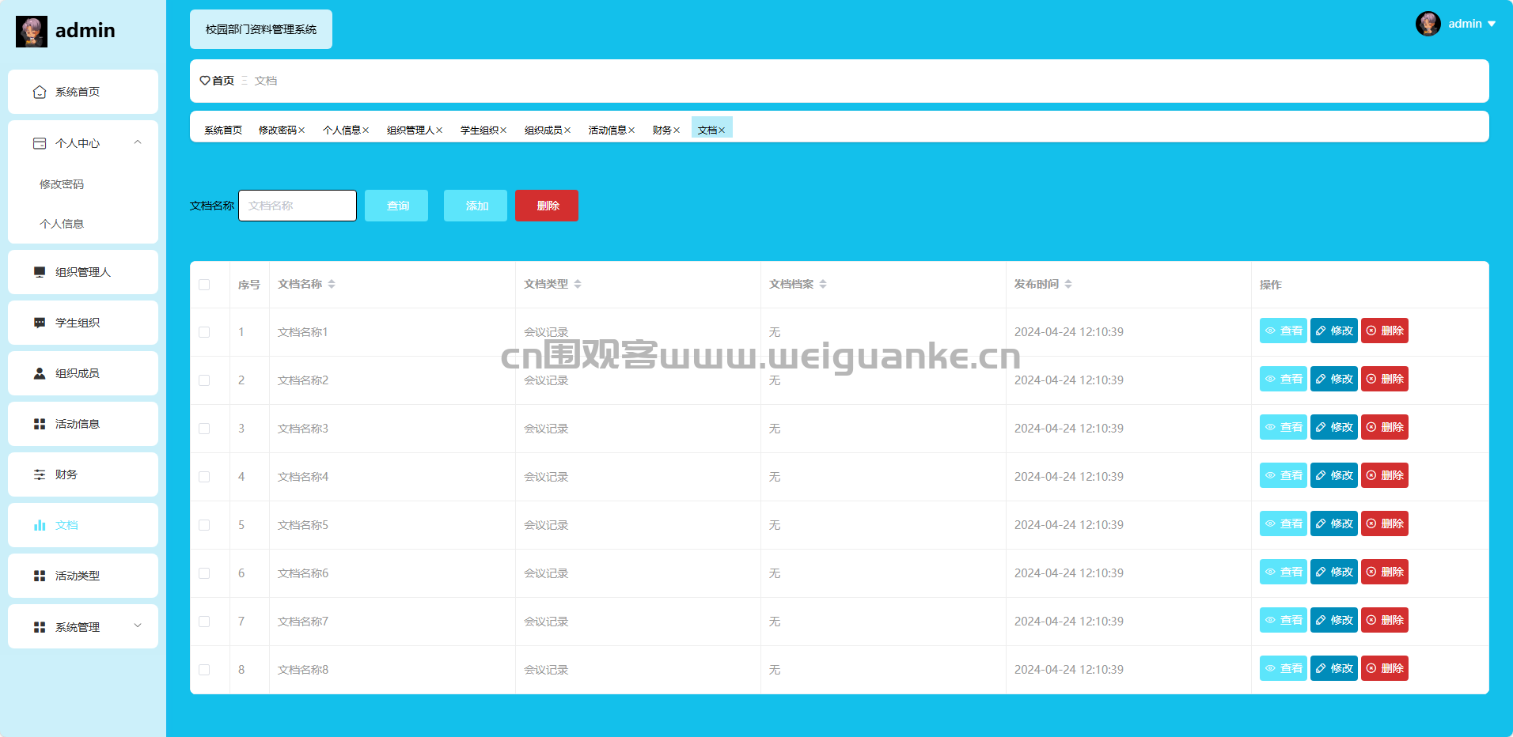Edit row 文档名称2 with 修改 button
Screen dimensions: 1513x737
1334,379
